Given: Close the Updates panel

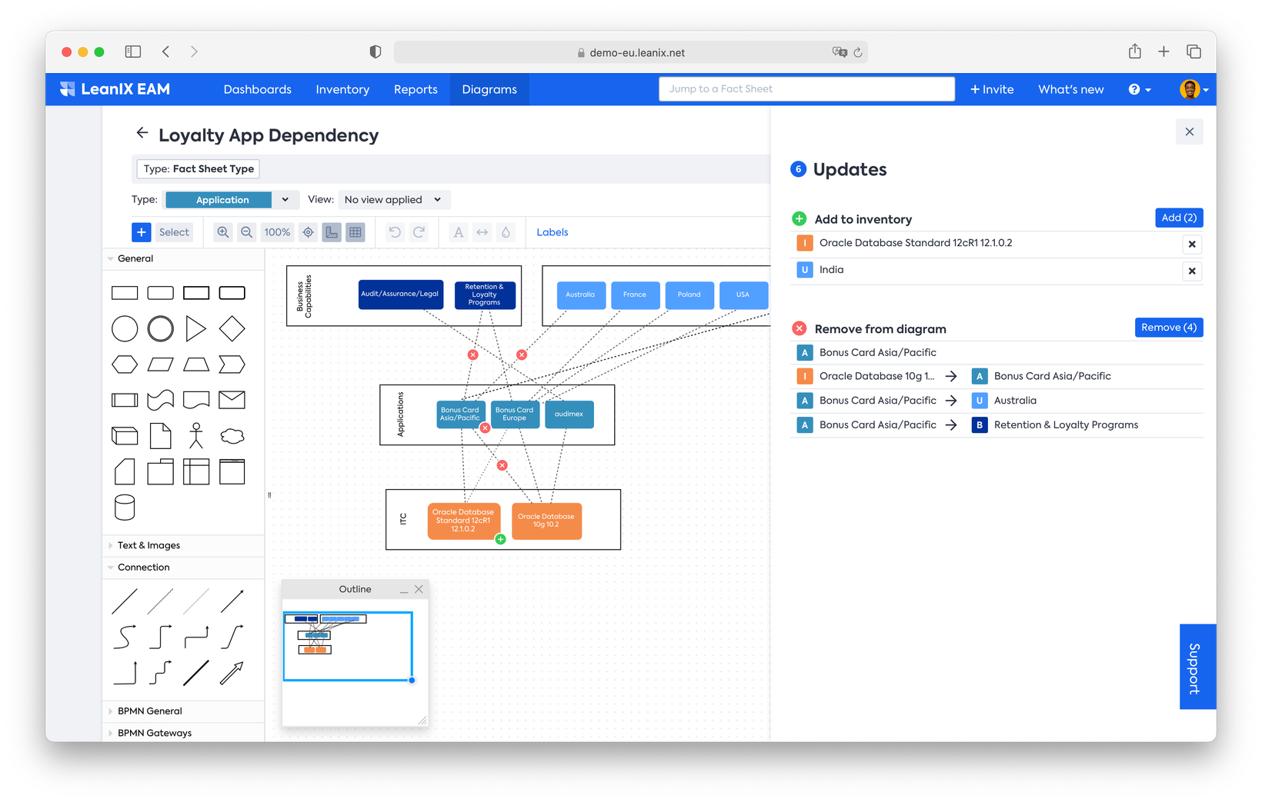Looking at the screenshot, I should [1189, 131].
